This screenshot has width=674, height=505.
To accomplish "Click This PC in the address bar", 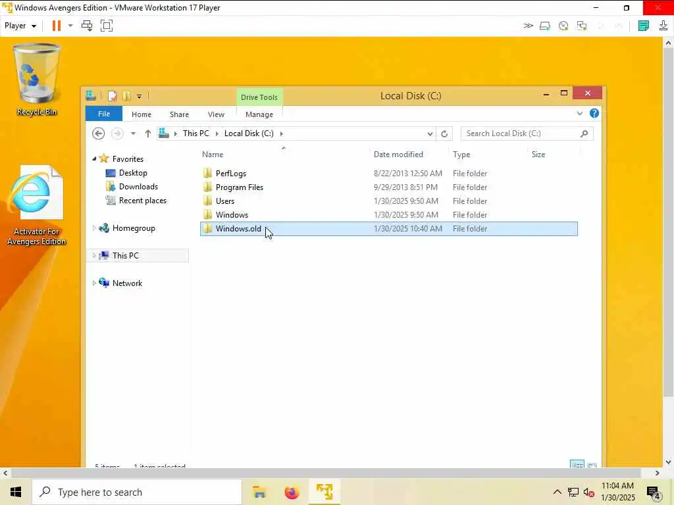I will [x=196, y=133].
